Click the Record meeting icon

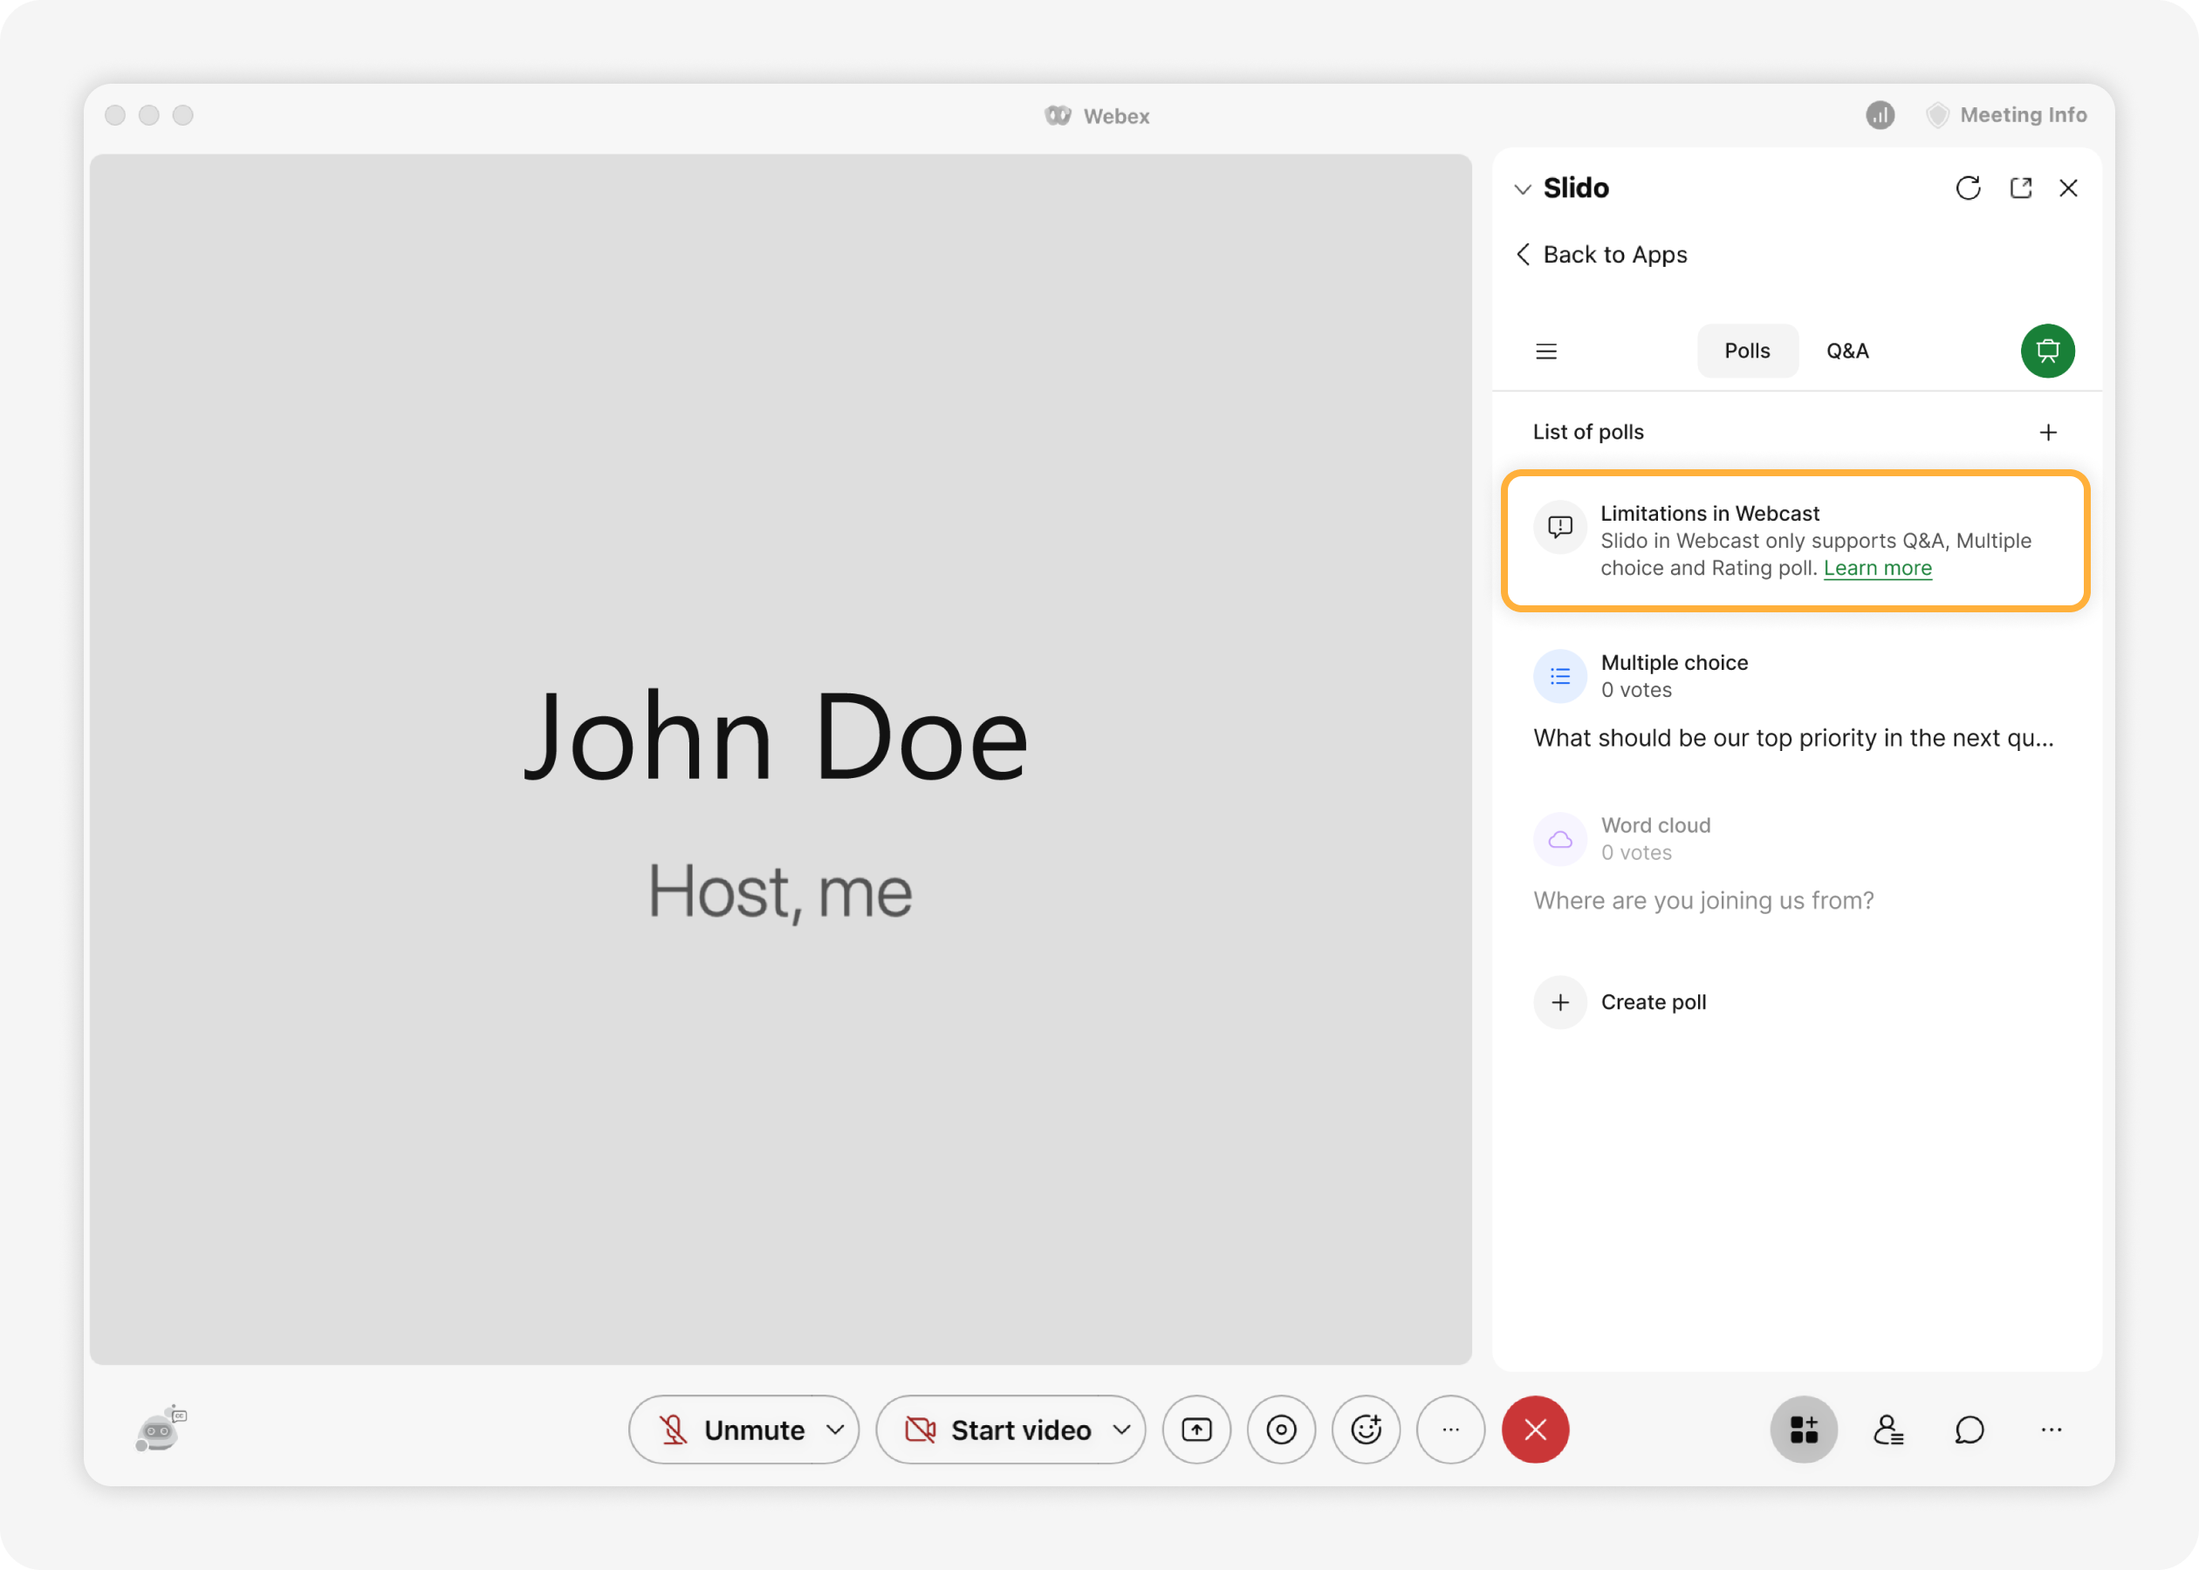pos(1281,1430)
